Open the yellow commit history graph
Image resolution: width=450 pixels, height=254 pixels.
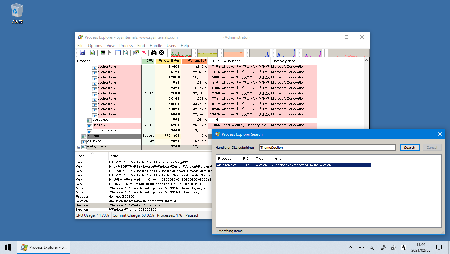[207, 53]
